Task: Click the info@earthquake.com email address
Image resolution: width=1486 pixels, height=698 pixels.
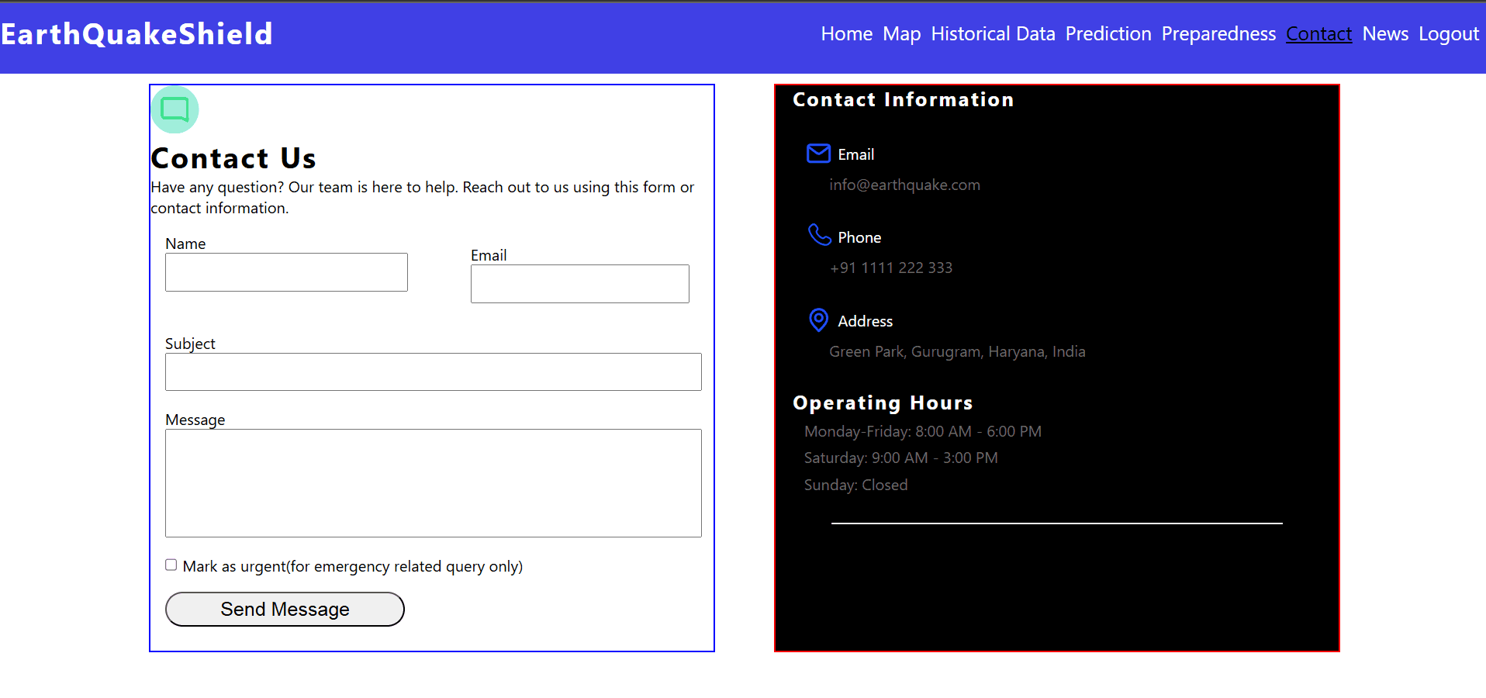Action: tap(904, 185)
